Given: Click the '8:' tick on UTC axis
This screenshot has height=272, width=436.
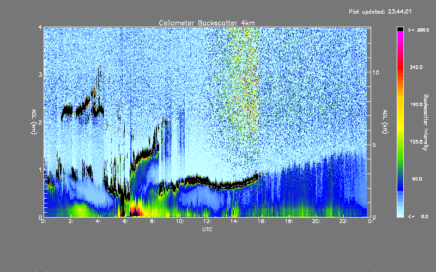Looking at the screenshot, I should [x=153, y=221].
